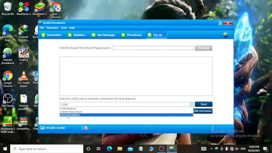
Task: Open the Tools menu
Action: 64,28
